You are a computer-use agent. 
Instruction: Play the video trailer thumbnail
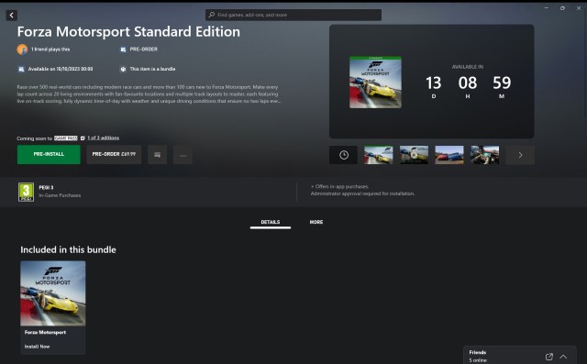[x=414, y=155]
